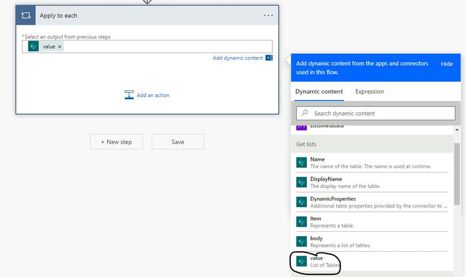Viewport: 466px width, 277px height.
Task: Click the New step button
Action: point(116,141)
